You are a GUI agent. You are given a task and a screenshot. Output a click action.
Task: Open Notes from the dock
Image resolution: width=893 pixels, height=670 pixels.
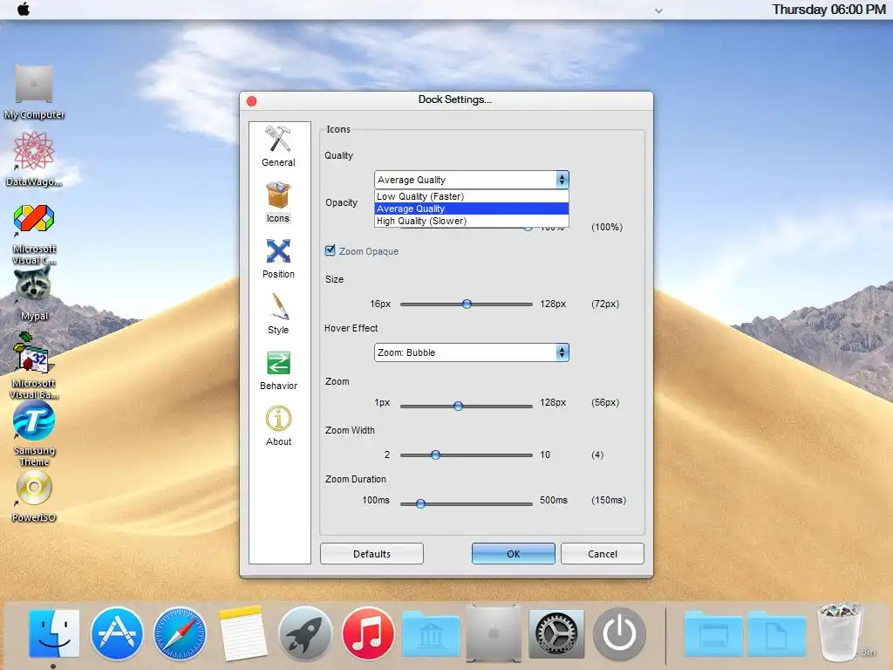[x=242, y=633]
